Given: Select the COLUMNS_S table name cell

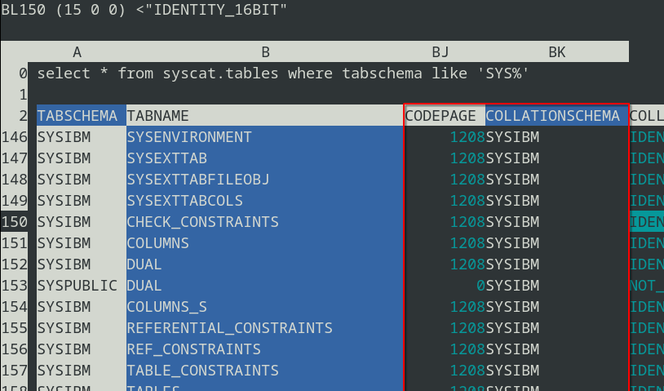Looking at the screenshot, I should pos(166,307).
